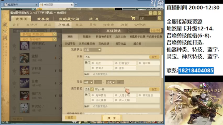Open the 吉祥果 portrait
The height and width of the screenshot is (125, 223).
[x=25, y=70]
